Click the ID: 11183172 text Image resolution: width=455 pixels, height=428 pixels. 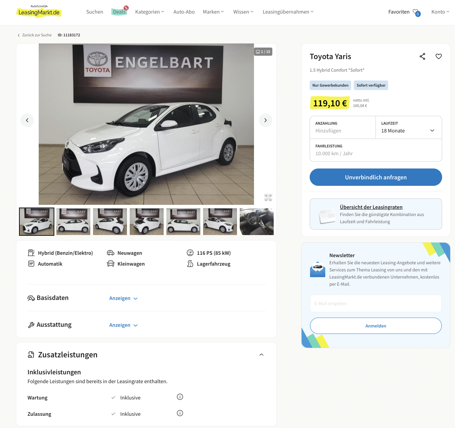[x=69, y=35]
